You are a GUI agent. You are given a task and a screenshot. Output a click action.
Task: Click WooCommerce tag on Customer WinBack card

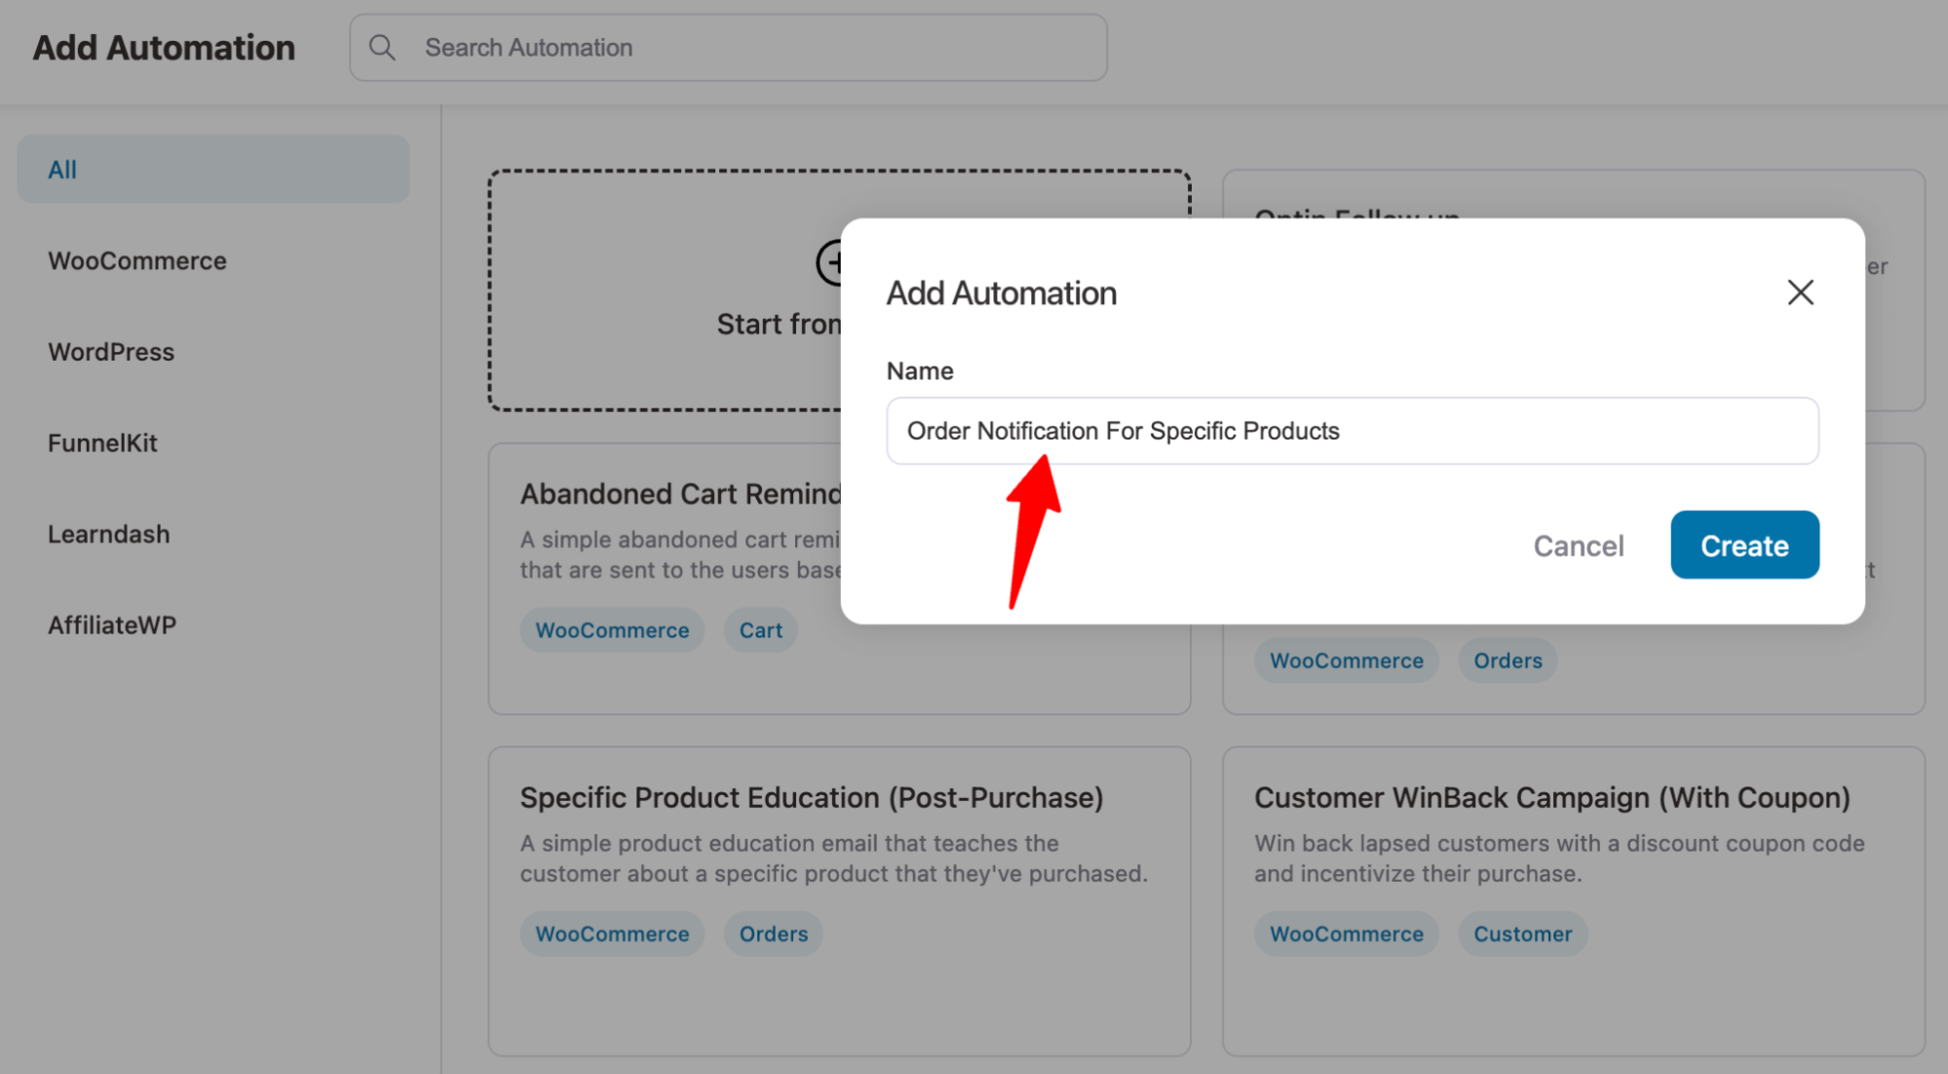point(1347,934)
